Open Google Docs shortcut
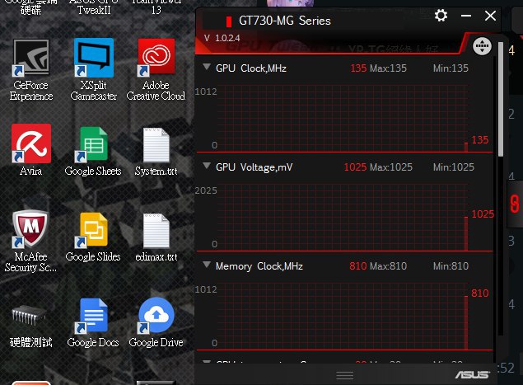The image size is (523, 385). pos(93,323)
